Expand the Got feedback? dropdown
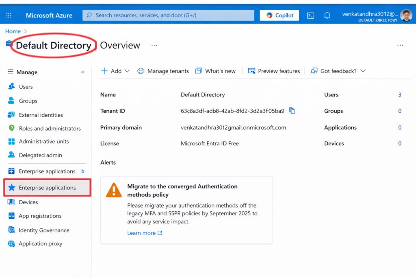The height and width of the screenshot is (278, 416). 338,71
